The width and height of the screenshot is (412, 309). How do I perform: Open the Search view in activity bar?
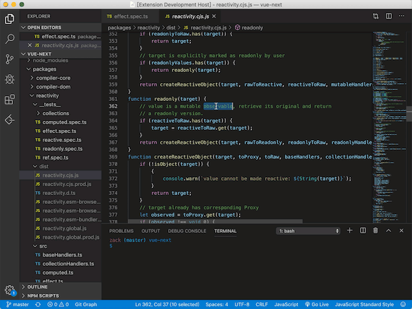pos(10,39)
